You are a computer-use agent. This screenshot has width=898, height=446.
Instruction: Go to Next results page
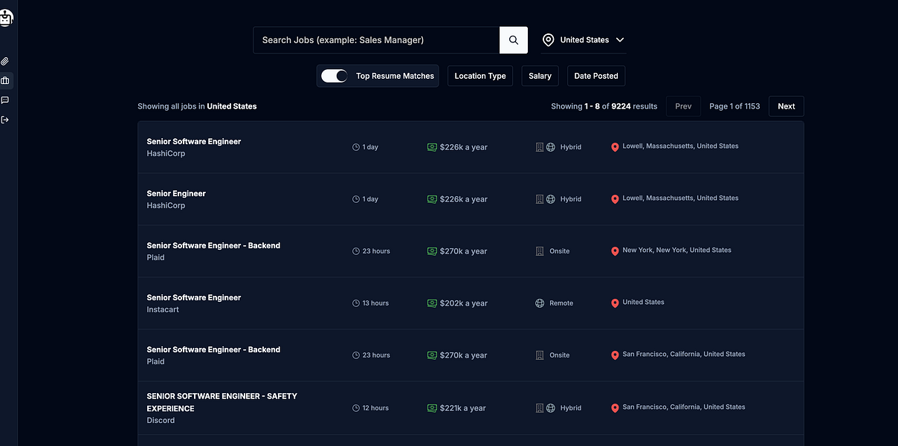click(x=786, y=106)
